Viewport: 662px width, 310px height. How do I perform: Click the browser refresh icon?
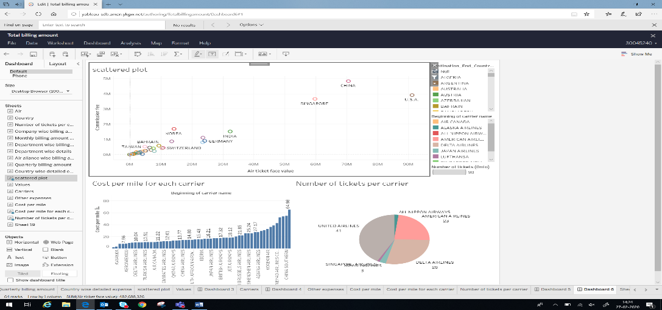point(38,14)
